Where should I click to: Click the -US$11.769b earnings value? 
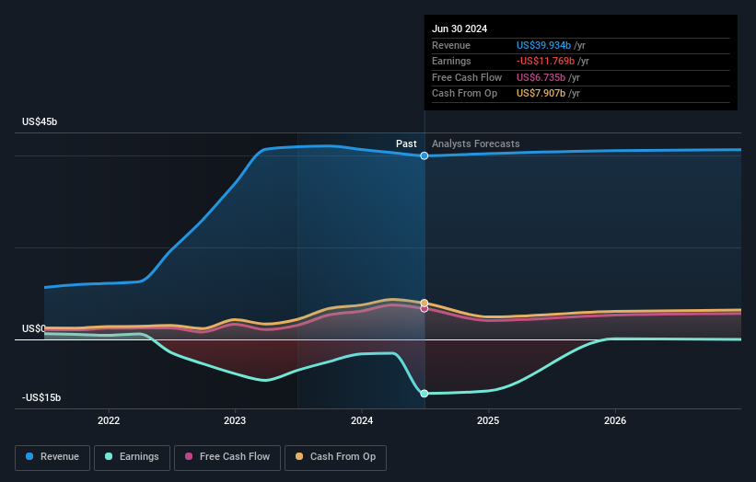[545, 61]
